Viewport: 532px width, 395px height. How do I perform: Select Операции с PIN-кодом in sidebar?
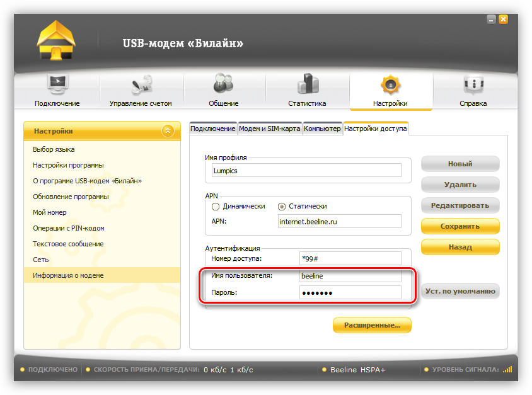point(68,228)
